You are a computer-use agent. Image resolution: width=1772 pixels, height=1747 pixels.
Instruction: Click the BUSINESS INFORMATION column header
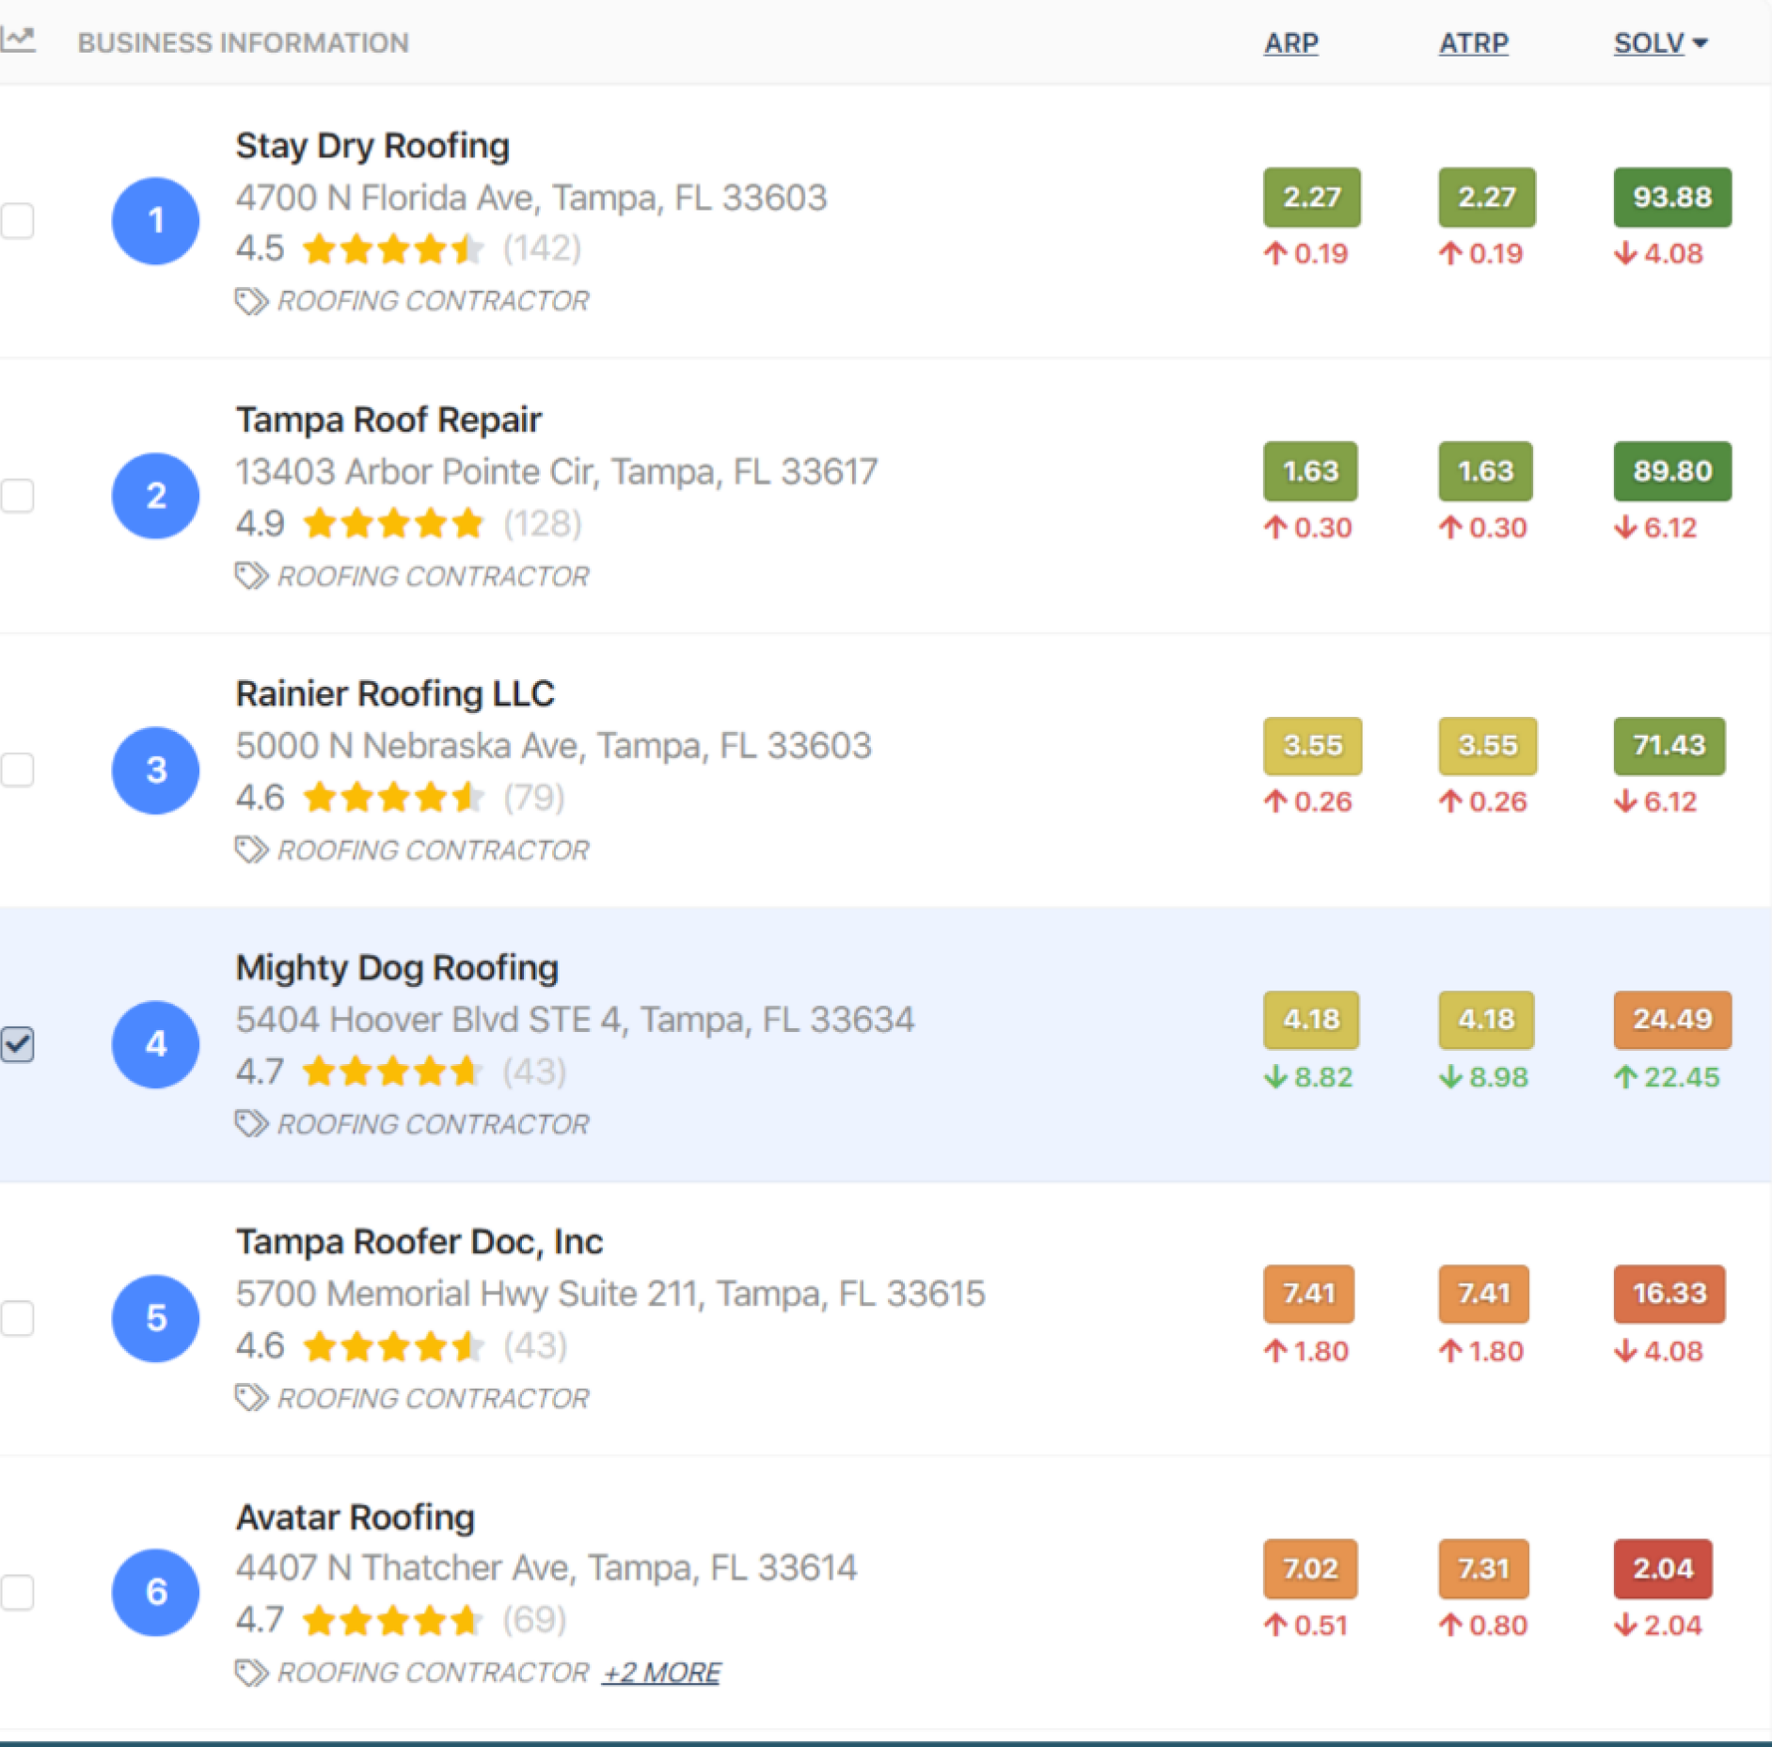(243, 43)
